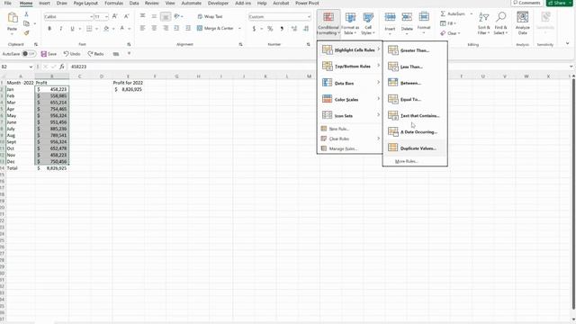Open Cell Styles gallery
This screenshot has height=324, width=576.
(368, 23)
